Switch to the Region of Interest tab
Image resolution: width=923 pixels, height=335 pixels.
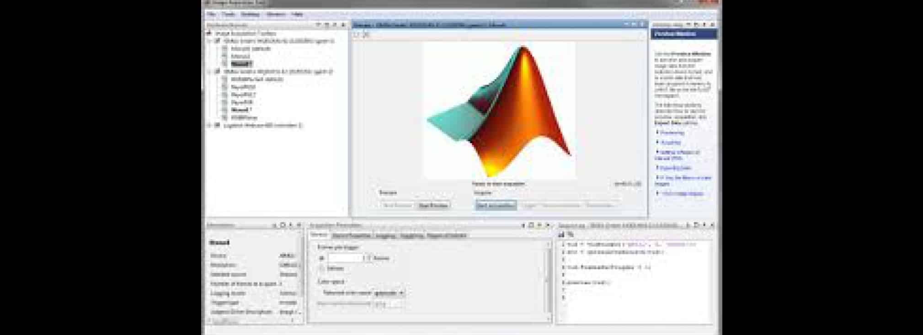point(447,235)
